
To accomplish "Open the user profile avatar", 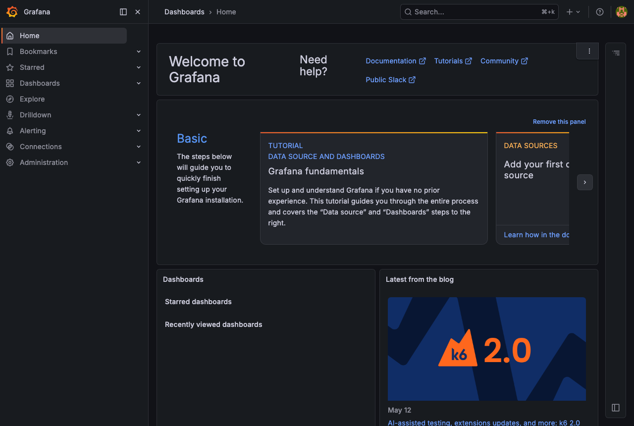I will coord(622,12).
